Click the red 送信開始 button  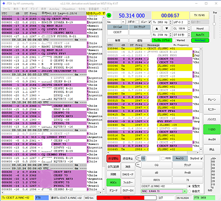click(x=114, y=158)
